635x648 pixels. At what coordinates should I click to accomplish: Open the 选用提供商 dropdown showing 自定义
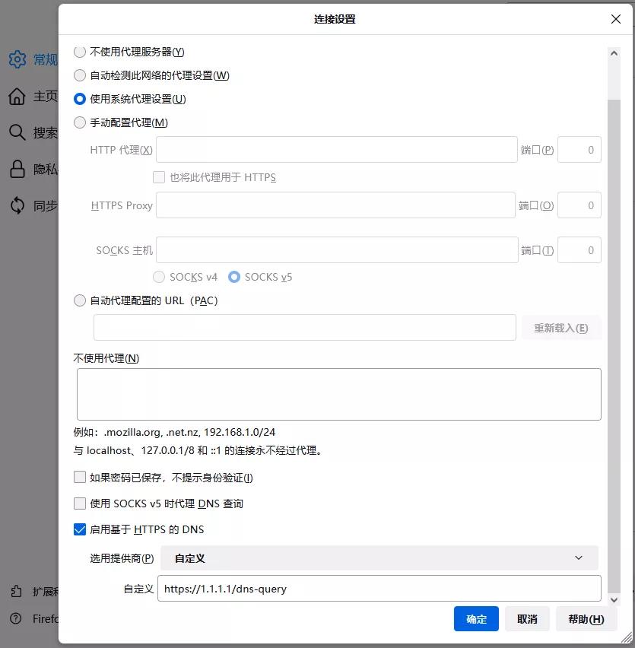pos(379,557)
